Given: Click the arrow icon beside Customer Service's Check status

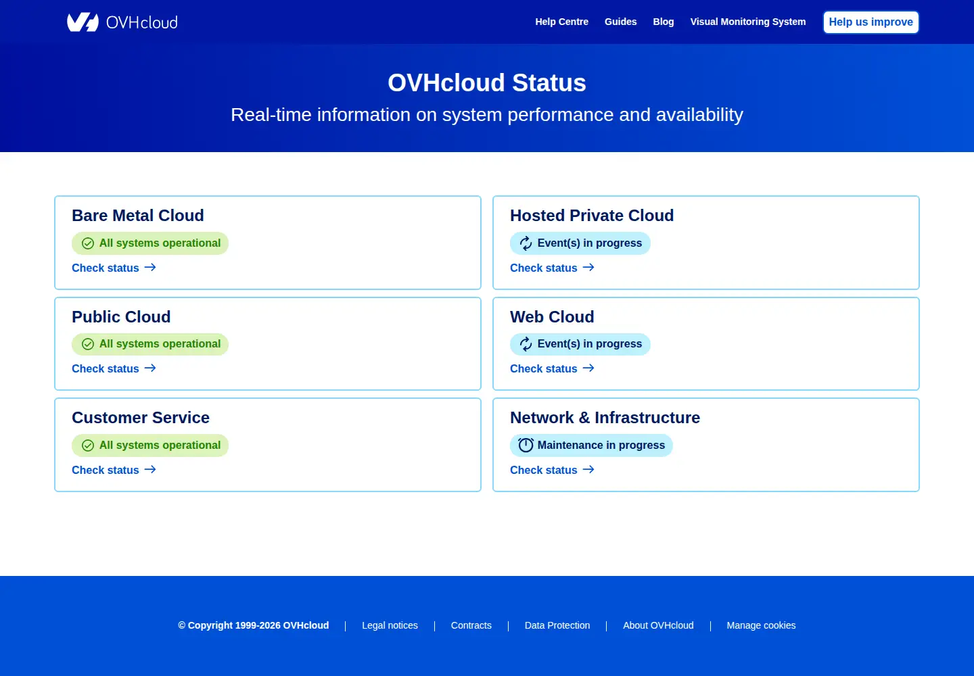Looking at the screenshot, I should click(150, 470).
